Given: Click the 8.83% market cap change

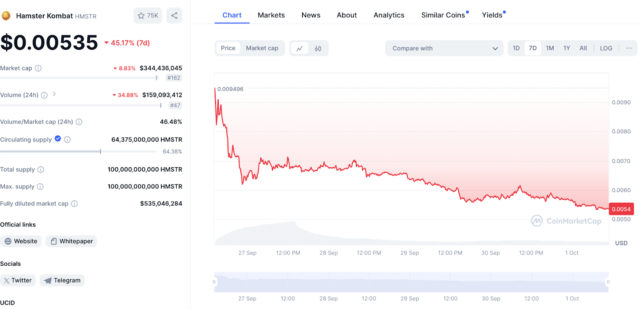Looking at the screenshot, I should [125, 68].
